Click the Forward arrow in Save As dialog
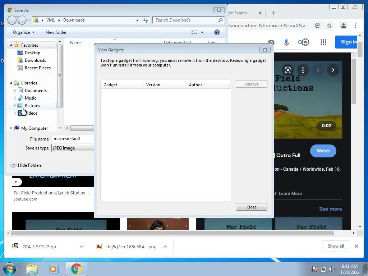 click(22, 20)
